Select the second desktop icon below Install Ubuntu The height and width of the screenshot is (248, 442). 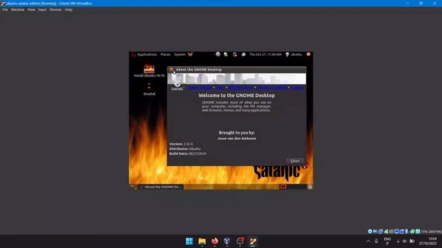coord(149,90)
